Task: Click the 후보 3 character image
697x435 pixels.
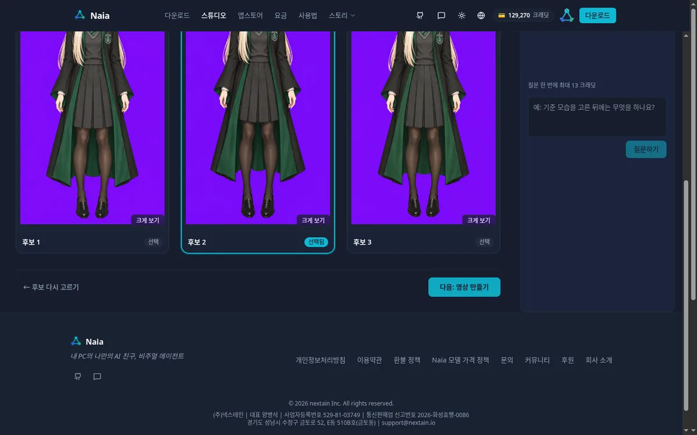Action: (423, 128)
